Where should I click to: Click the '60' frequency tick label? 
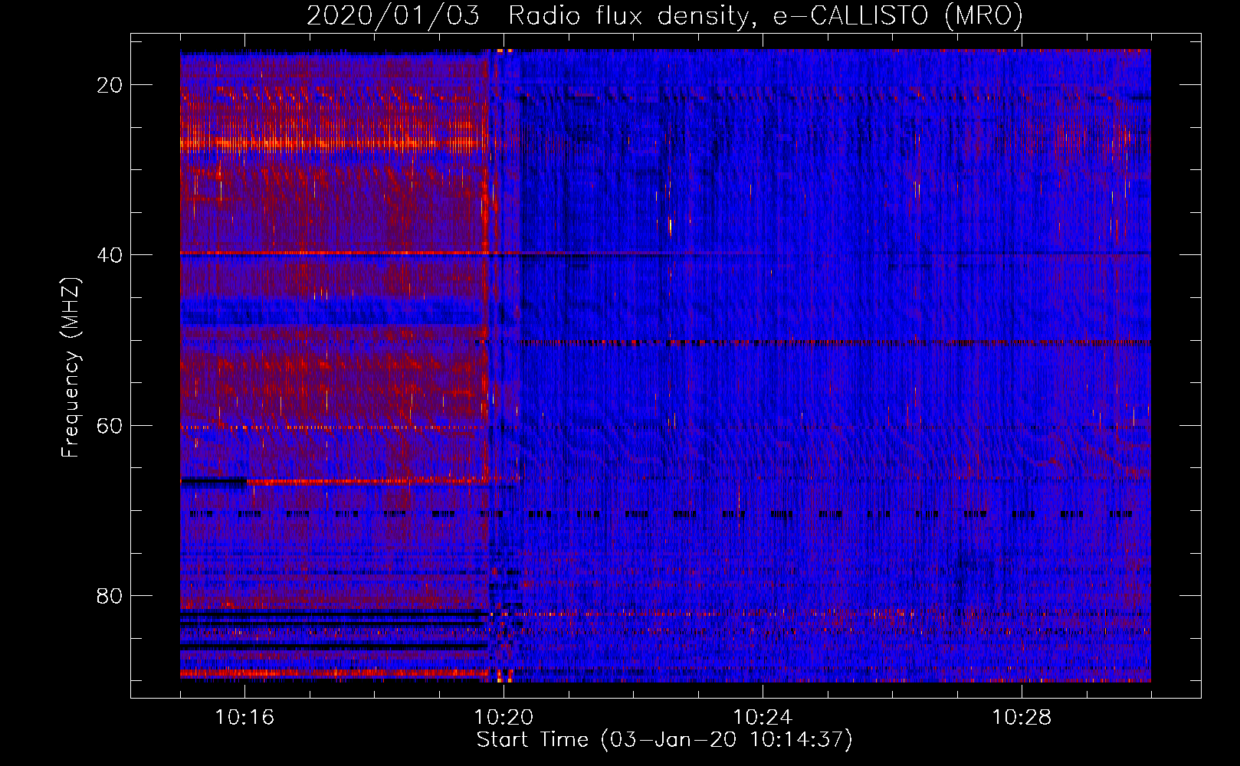tap(110, 426)
